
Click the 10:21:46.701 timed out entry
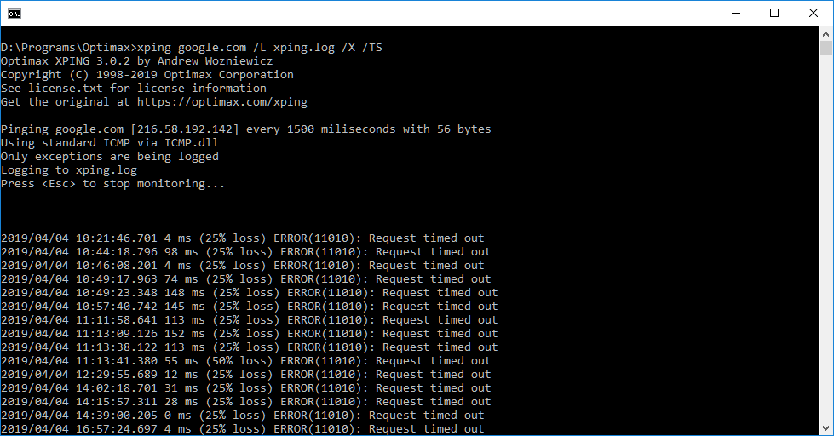243,238
